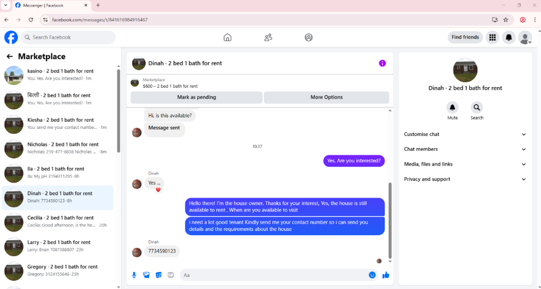The height and width of the screenshot is (289, 541).
Task: Expand the Privacy and support section
Action: [x=465, y=179]
